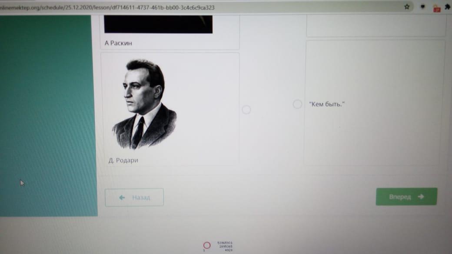Open the Extensions puzzle piece menu

(x=448, y=7)
